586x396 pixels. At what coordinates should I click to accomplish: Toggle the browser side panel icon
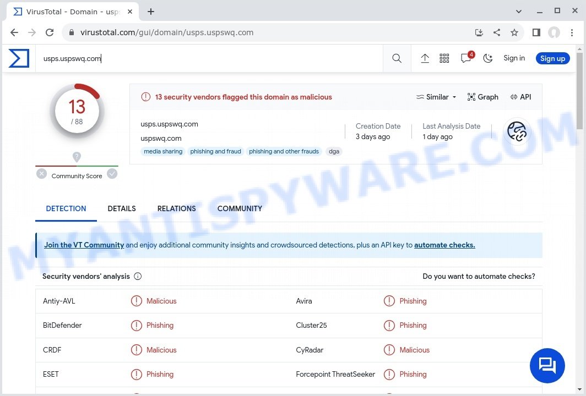(536, 32)
